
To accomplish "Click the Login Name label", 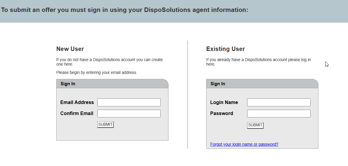I will coord(224,102).
